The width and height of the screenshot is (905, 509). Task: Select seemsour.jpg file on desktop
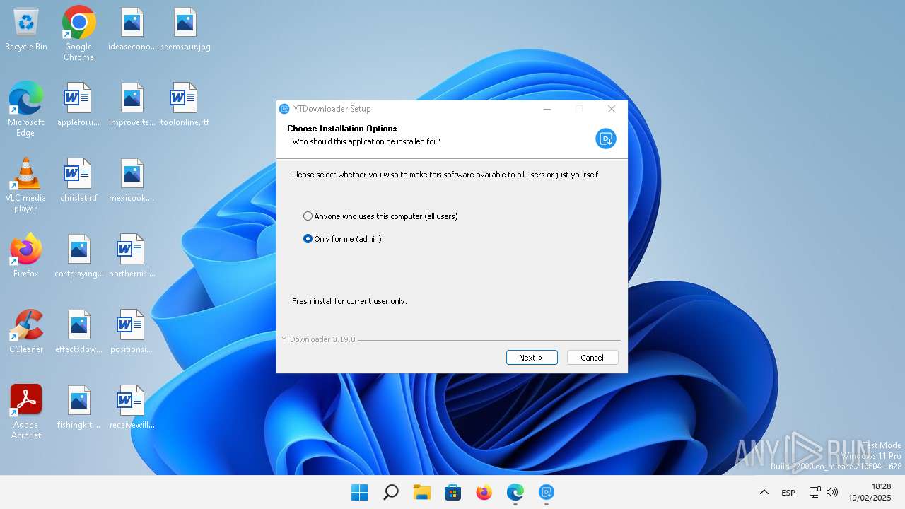pyautogui.click(x=185, y=30)
